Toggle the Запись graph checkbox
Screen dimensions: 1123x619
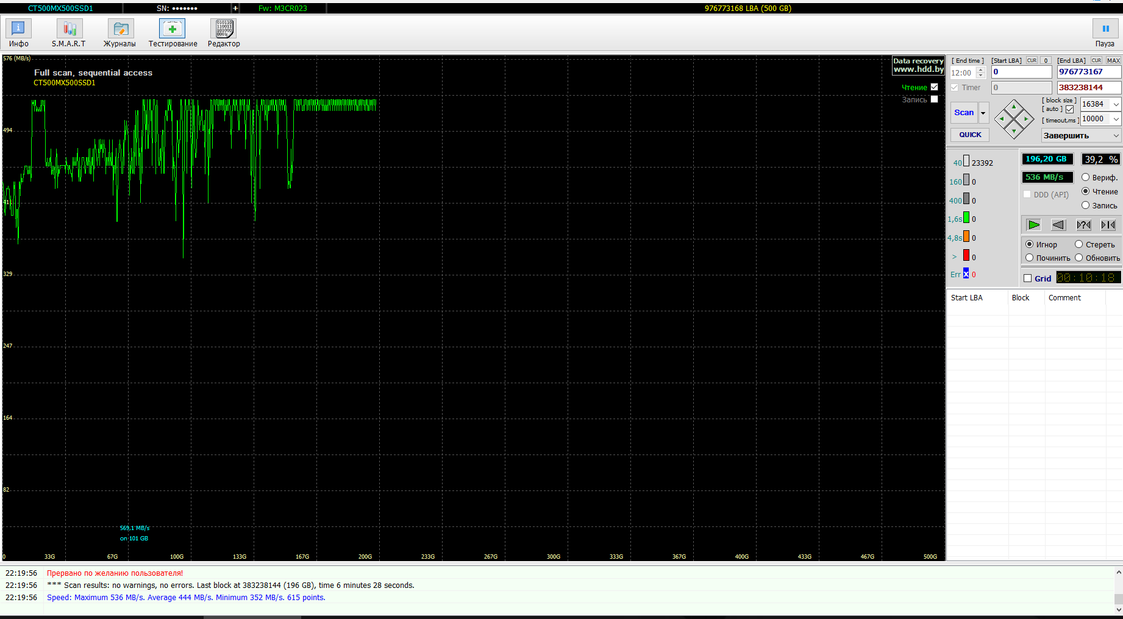pos(934,99)
